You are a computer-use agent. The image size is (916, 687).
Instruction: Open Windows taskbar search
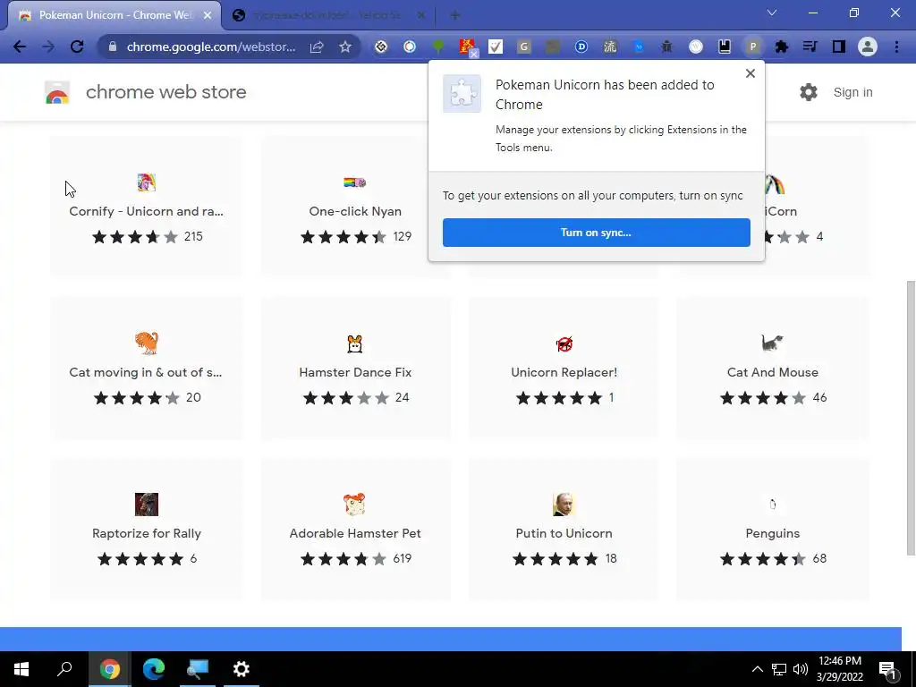coord(64,669)
